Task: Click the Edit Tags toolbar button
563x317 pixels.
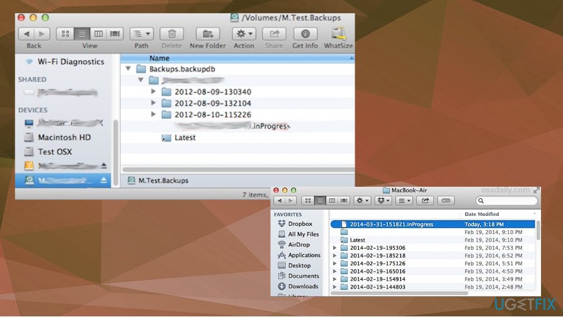Action: point(446,201)
